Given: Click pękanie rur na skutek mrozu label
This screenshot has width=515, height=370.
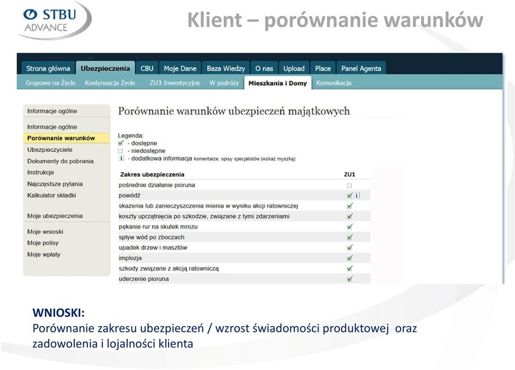Looking at the screenshot, I should point(158,227).
